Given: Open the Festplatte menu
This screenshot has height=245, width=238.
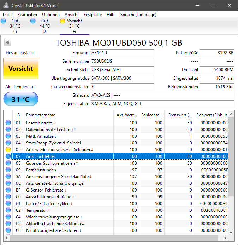Looking at the screenshot, I should click(x=93, y=15).
